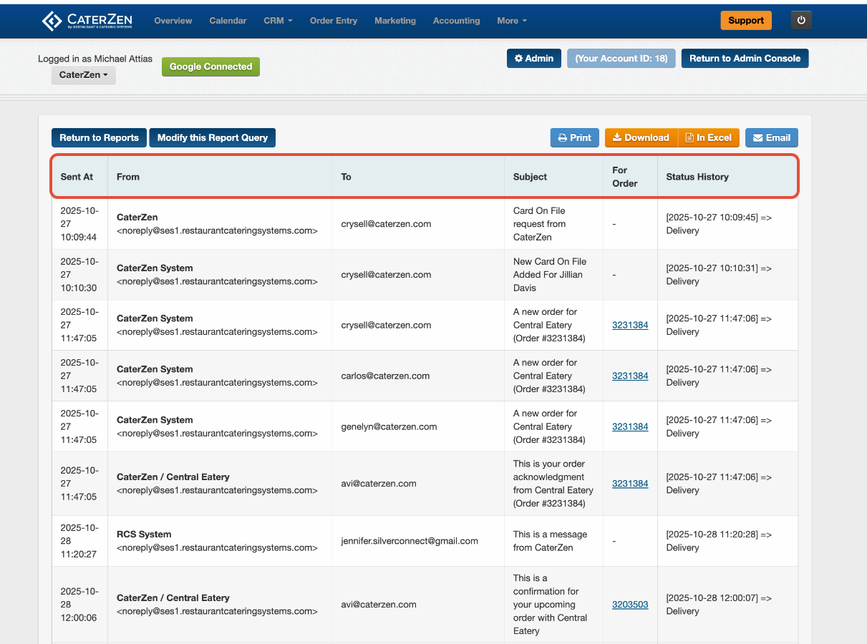Click the Subject column header
The width and height of the screenshot is (867, 644).
click(x=553, y=177)
